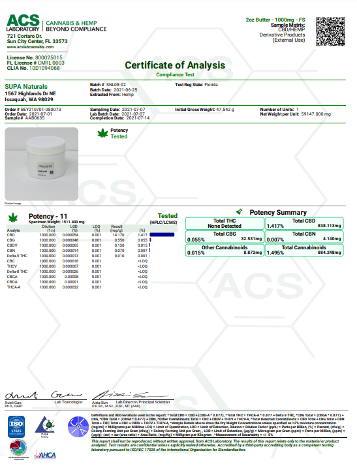The image size is (357, 466).
Task: Click the leaf icon next to Potency - 11
Action: click(x=13, y=217)
